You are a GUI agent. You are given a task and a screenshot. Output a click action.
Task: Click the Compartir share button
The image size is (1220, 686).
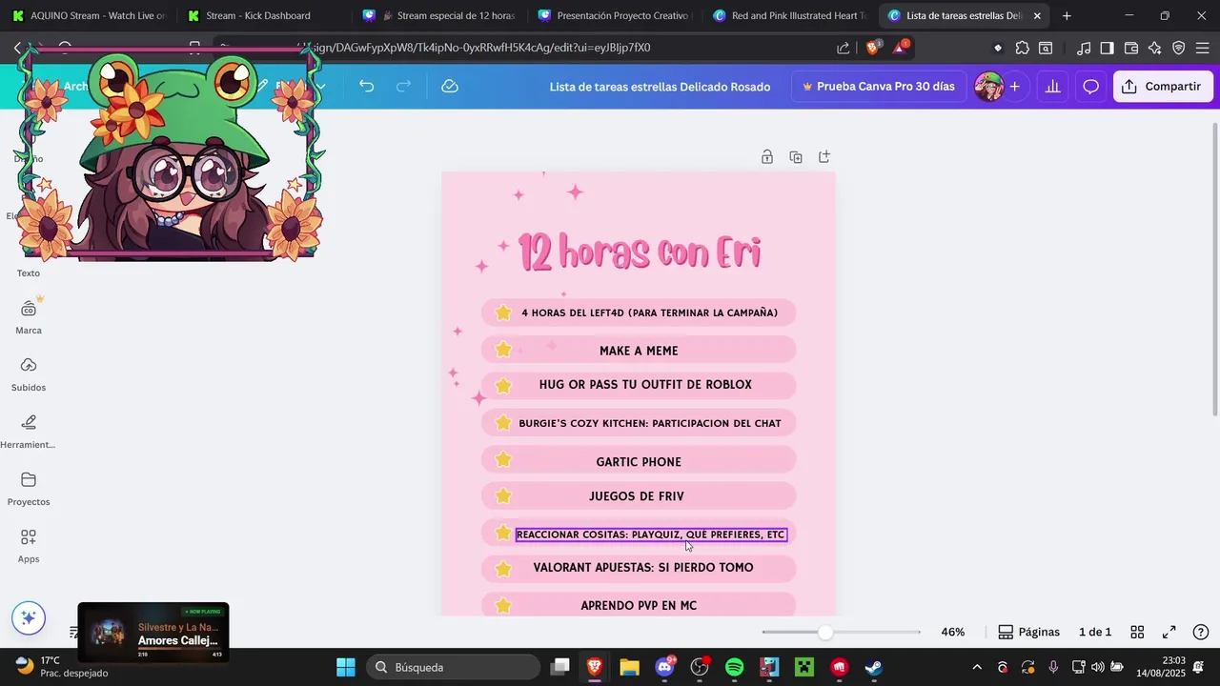click(x=1162, y=86)
